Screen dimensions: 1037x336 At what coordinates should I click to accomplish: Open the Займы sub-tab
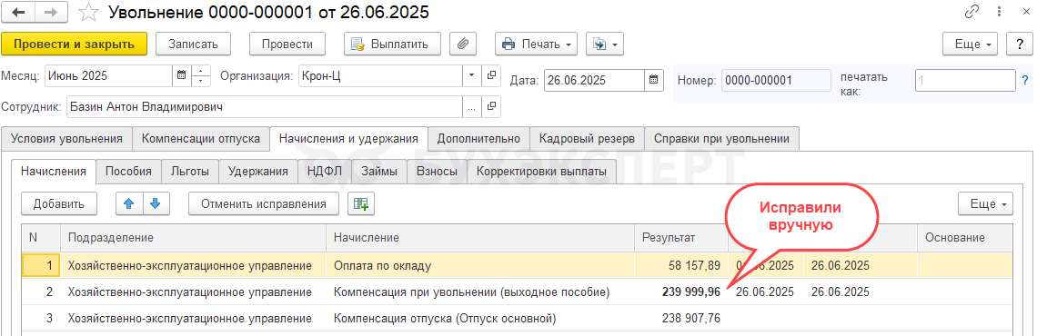379,171
